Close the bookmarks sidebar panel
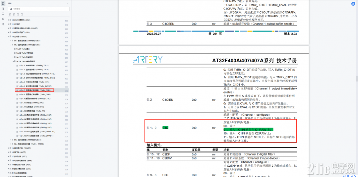This screenshot has height=177, width=358. point(68,3)
